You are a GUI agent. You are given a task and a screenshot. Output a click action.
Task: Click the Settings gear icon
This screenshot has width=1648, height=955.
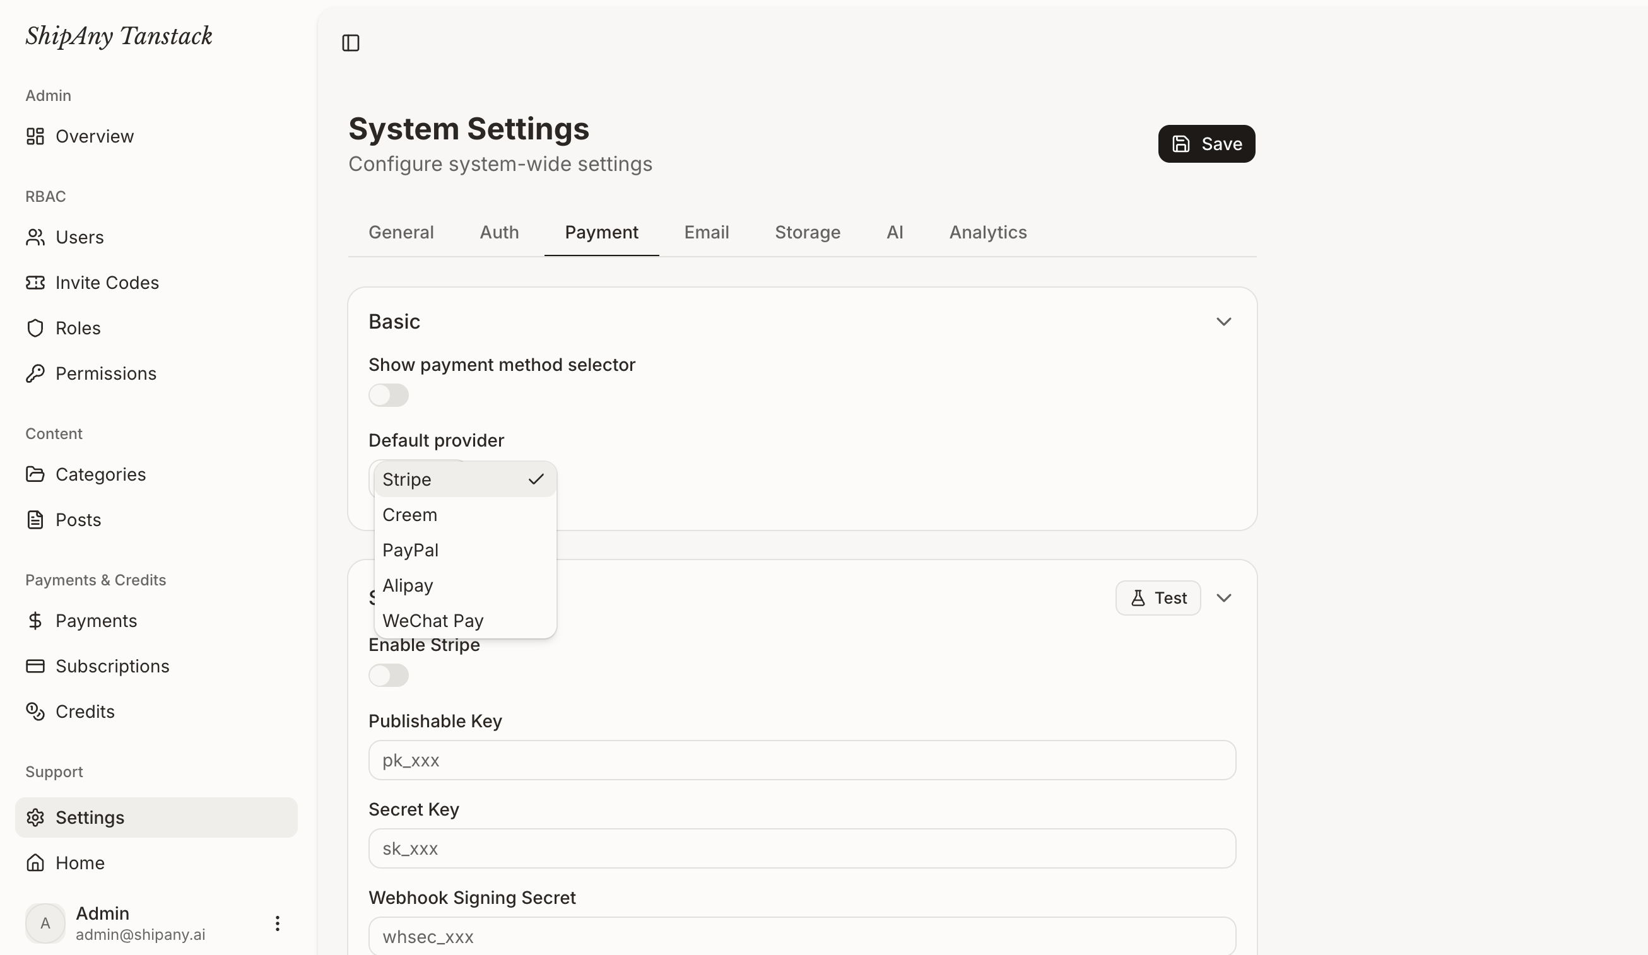pyautogui.click(x=35, y=816)
